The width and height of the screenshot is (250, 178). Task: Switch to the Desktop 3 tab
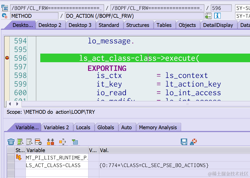coord(80,25)
